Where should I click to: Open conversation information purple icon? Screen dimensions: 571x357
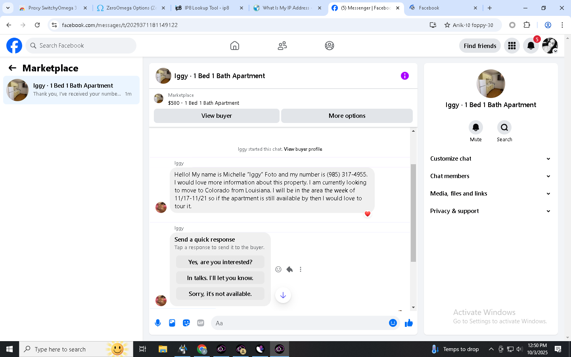(x=405, y=76)
